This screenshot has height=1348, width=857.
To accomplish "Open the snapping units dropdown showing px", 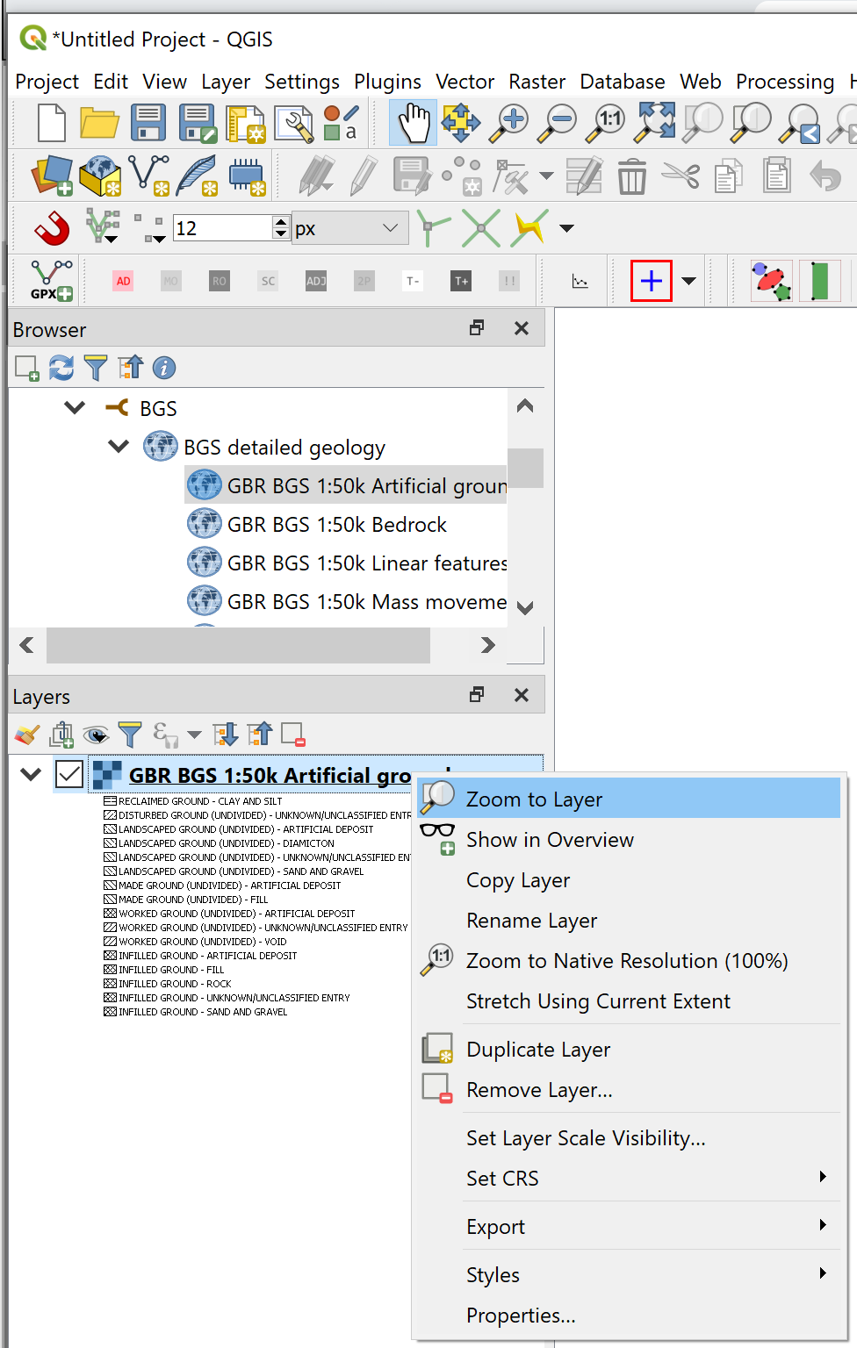I will (350, 227).
